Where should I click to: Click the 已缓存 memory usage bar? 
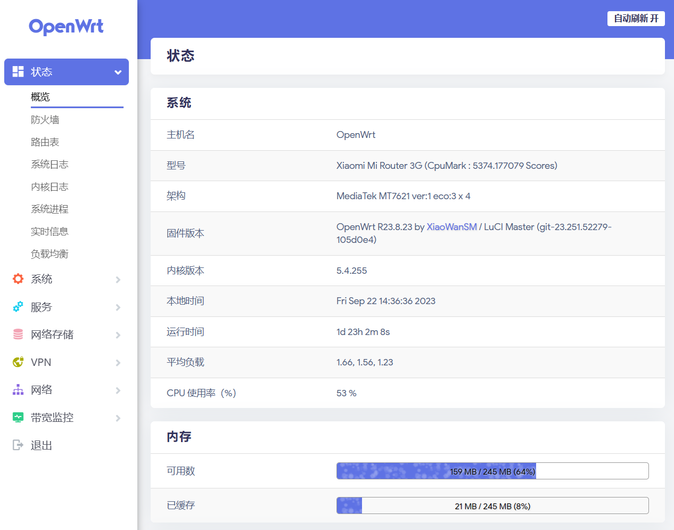(x=492, y=505)
